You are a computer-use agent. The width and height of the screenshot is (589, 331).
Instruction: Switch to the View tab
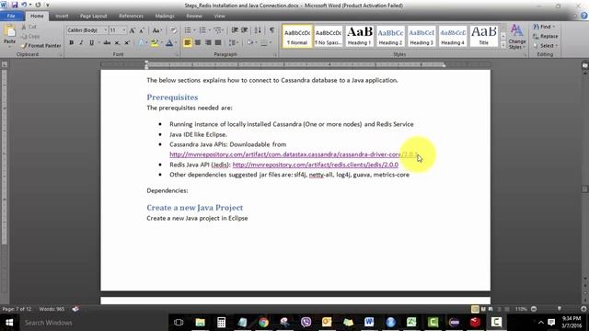[x=219, y=16]
